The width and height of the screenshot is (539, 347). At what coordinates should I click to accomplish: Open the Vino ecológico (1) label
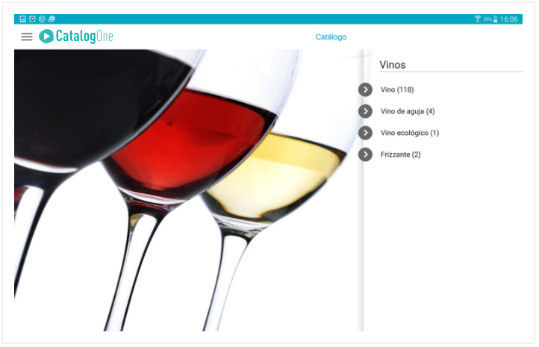tap(410, 133)
